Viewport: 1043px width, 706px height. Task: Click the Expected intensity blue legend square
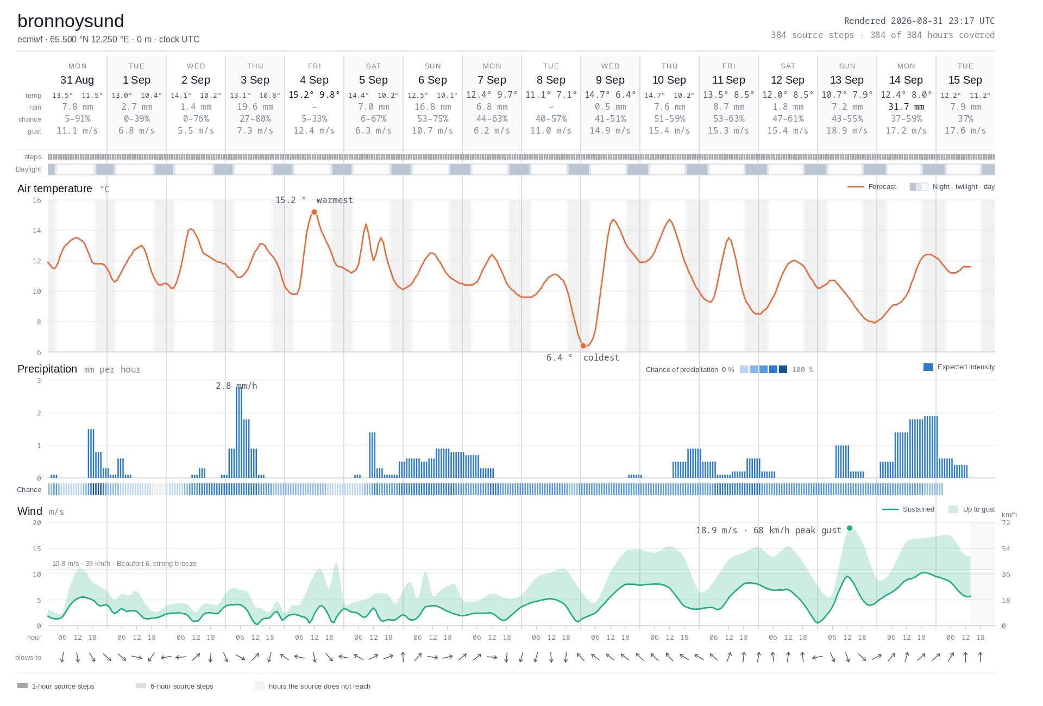[x=928, y=367]
